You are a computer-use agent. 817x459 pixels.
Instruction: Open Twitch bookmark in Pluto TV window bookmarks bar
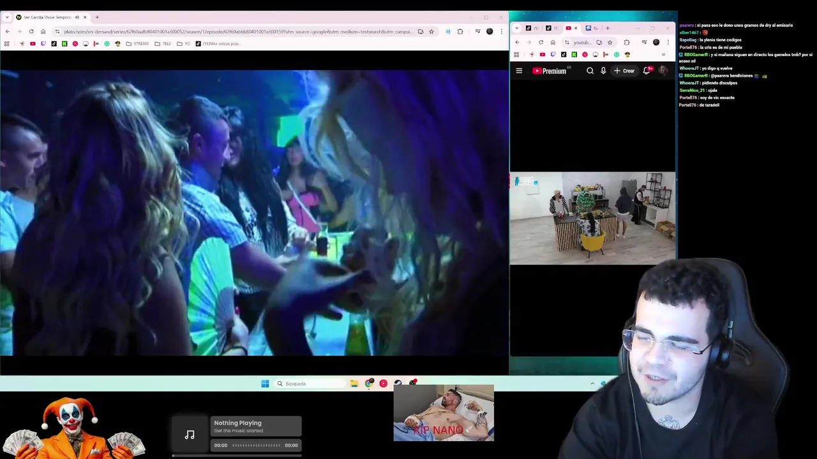(43, 43)
